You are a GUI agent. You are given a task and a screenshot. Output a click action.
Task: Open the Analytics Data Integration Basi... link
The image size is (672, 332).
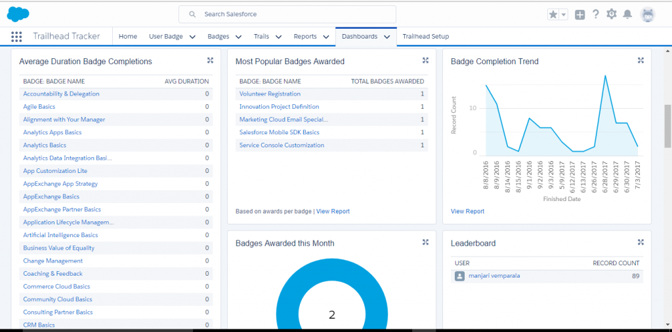click(68, 158)
